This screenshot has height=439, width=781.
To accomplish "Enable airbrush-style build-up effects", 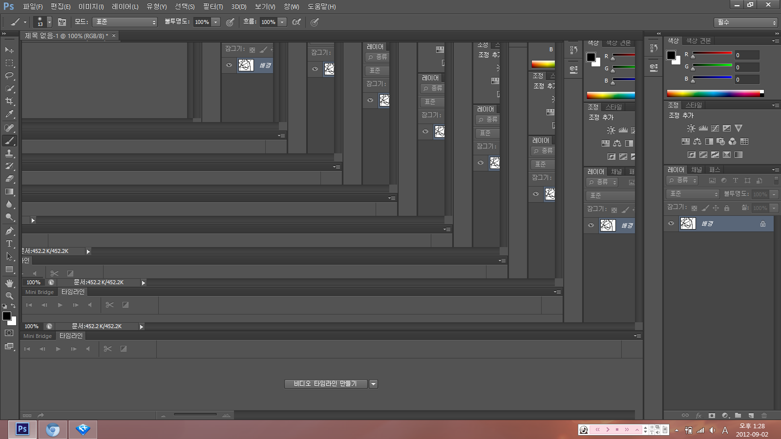I will click(x=296, y=22).
